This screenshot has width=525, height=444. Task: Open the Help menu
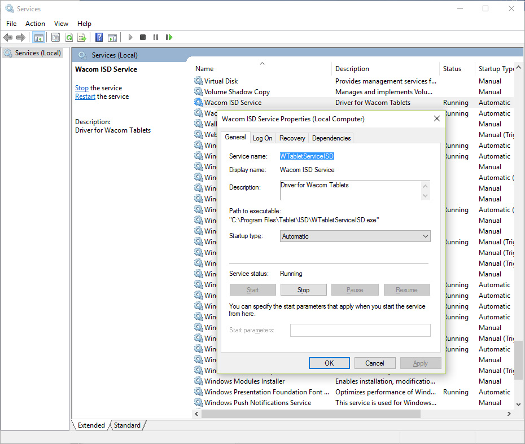pos(84,24)
